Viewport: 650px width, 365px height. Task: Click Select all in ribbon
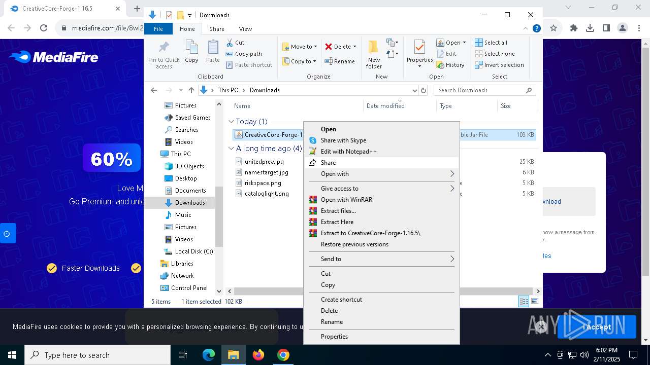(491, 43)
